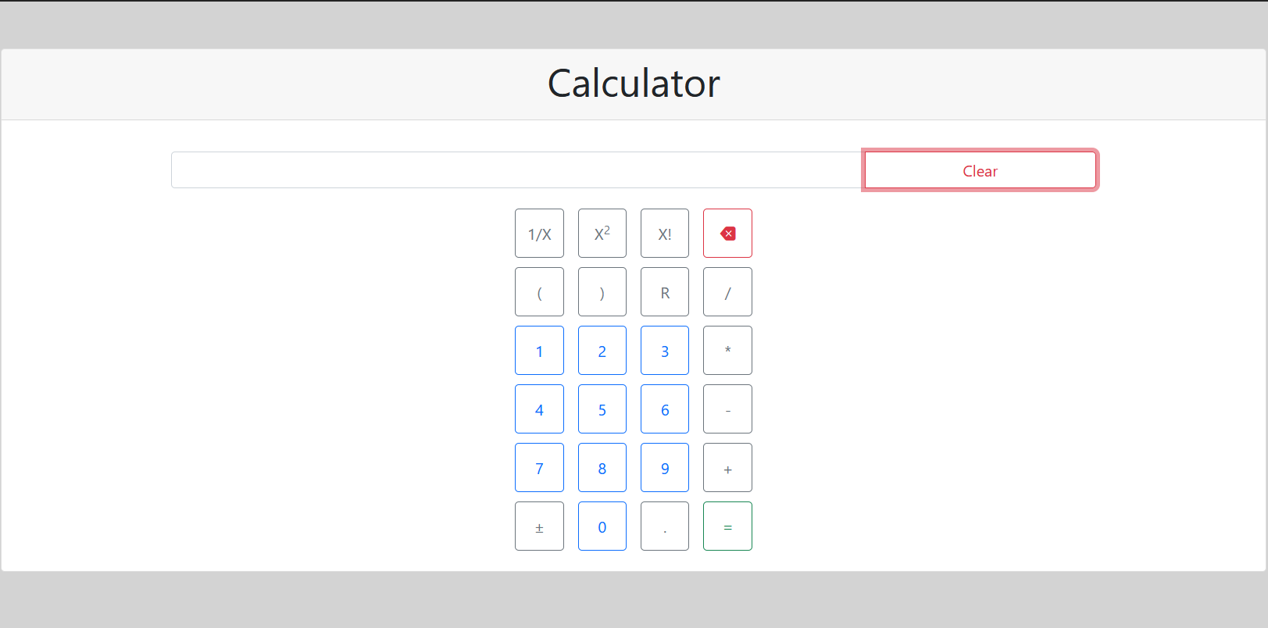1268x628 pixels.
Task: Click the R button
Action: tap(665, 291)
